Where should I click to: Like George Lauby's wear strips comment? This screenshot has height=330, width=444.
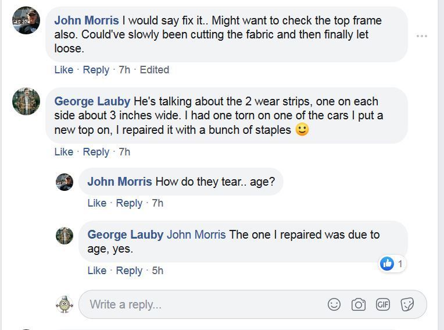pos(63,152)
